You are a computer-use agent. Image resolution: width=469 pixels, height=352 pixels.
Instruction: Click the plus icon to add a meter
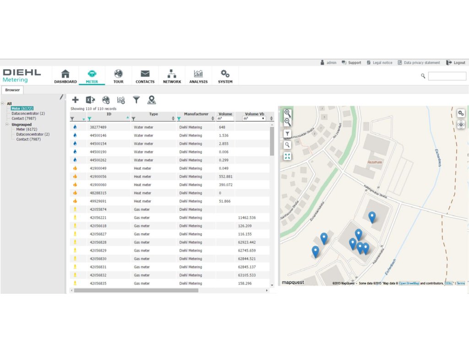pos(76,100)
